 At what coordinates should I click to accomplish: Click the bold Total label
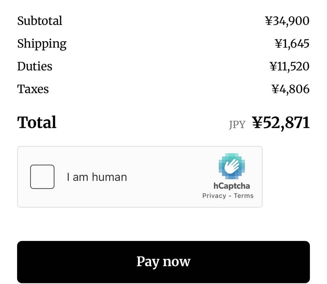point(37,122)
